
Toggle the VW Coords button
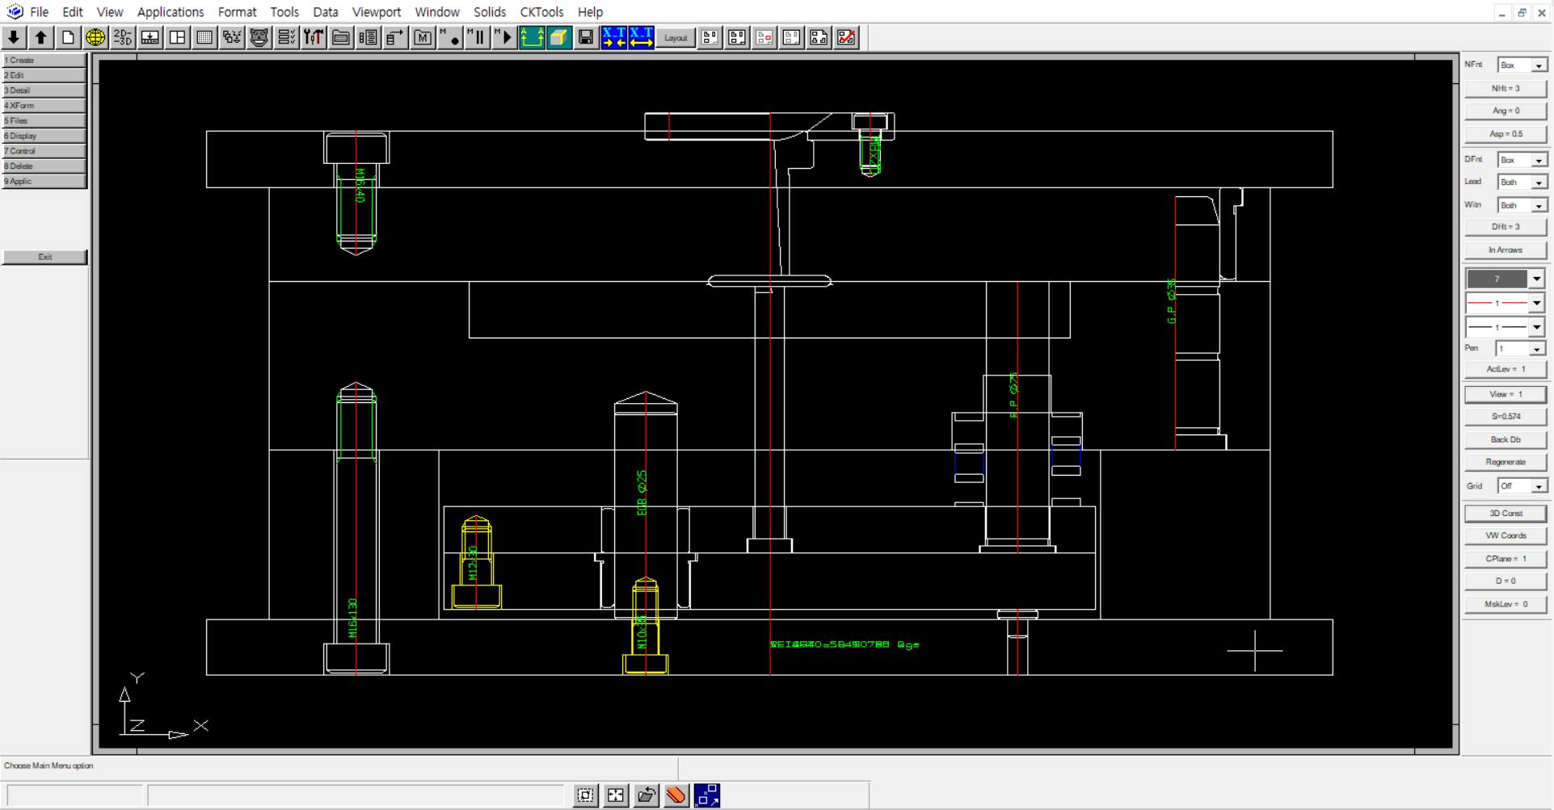pyautogui.click(x=1506, y=535)
